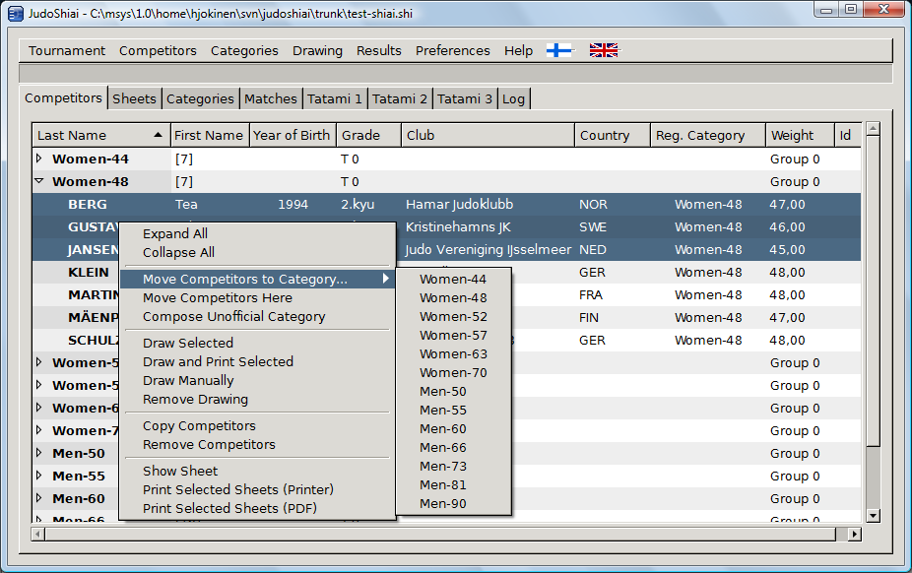912x573 pixels.
Task: Switch language with the British flag icon
Action: point(603,50)
